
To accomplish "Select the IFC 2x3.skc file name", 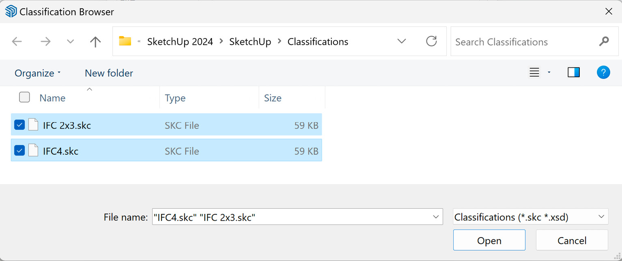I will [67, 125].
